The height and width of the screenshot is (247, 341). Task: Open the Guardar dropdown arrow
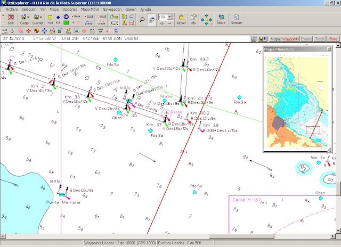[x=40, y=17]
